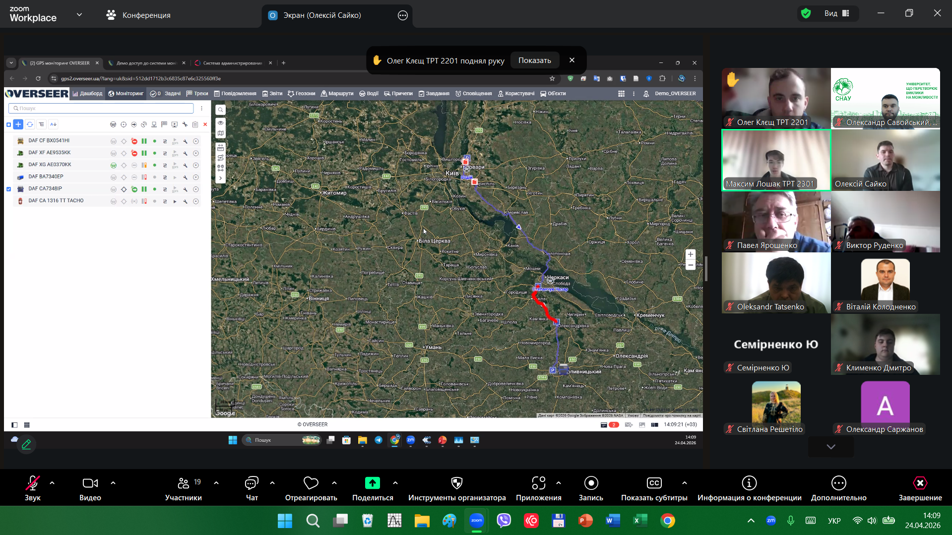
Task: Expand more participants with the down chevron
Action: point(831,447)
